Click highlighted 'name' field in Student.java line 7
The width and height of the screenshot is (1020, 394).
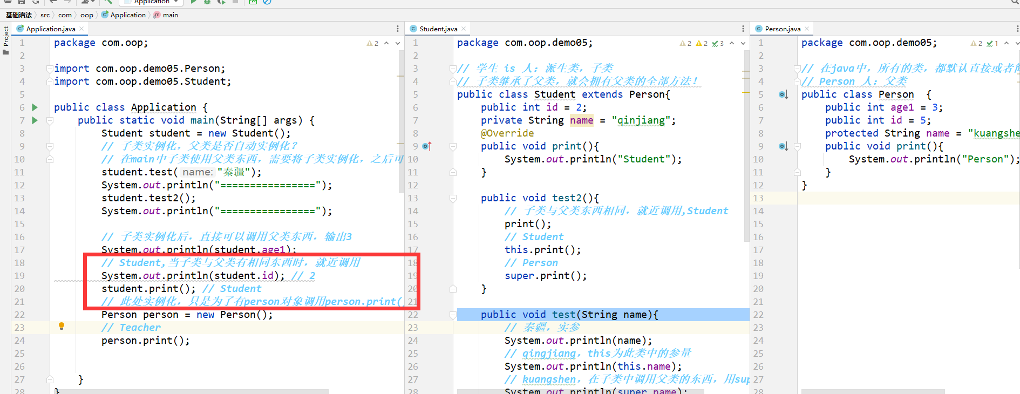[x=582, y=120]
